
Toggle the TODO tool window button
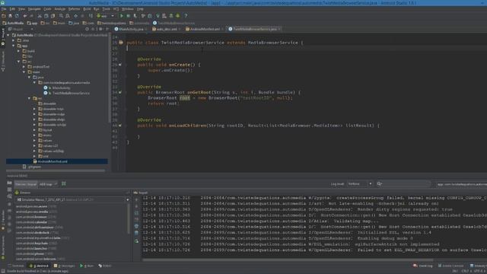105,266
